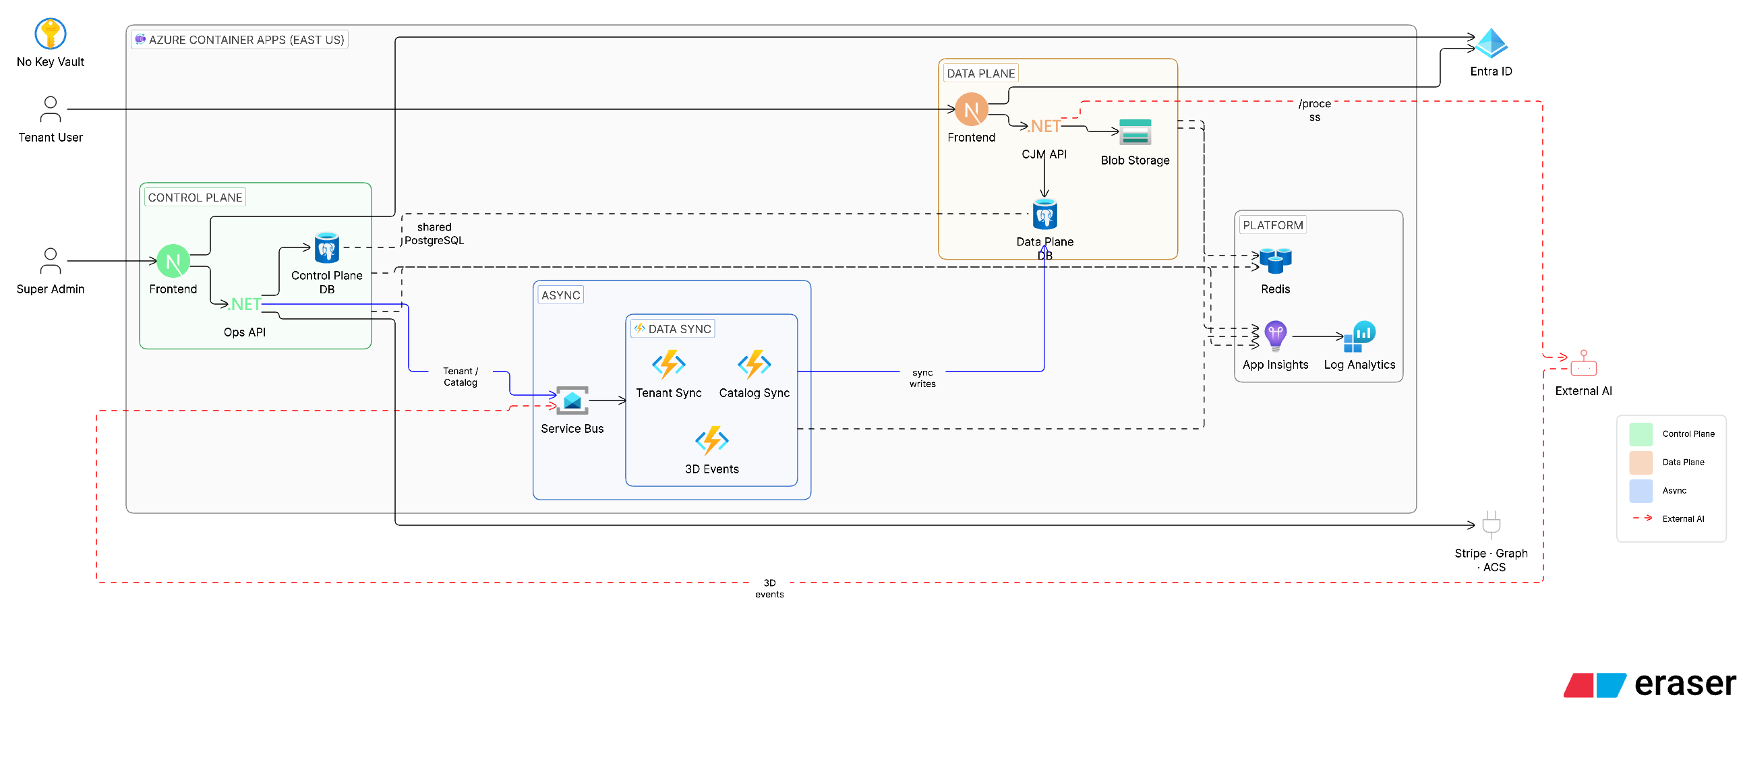1743x772 pixels.
Task: Click the red External AI legend arrow
Action: 1642,518
